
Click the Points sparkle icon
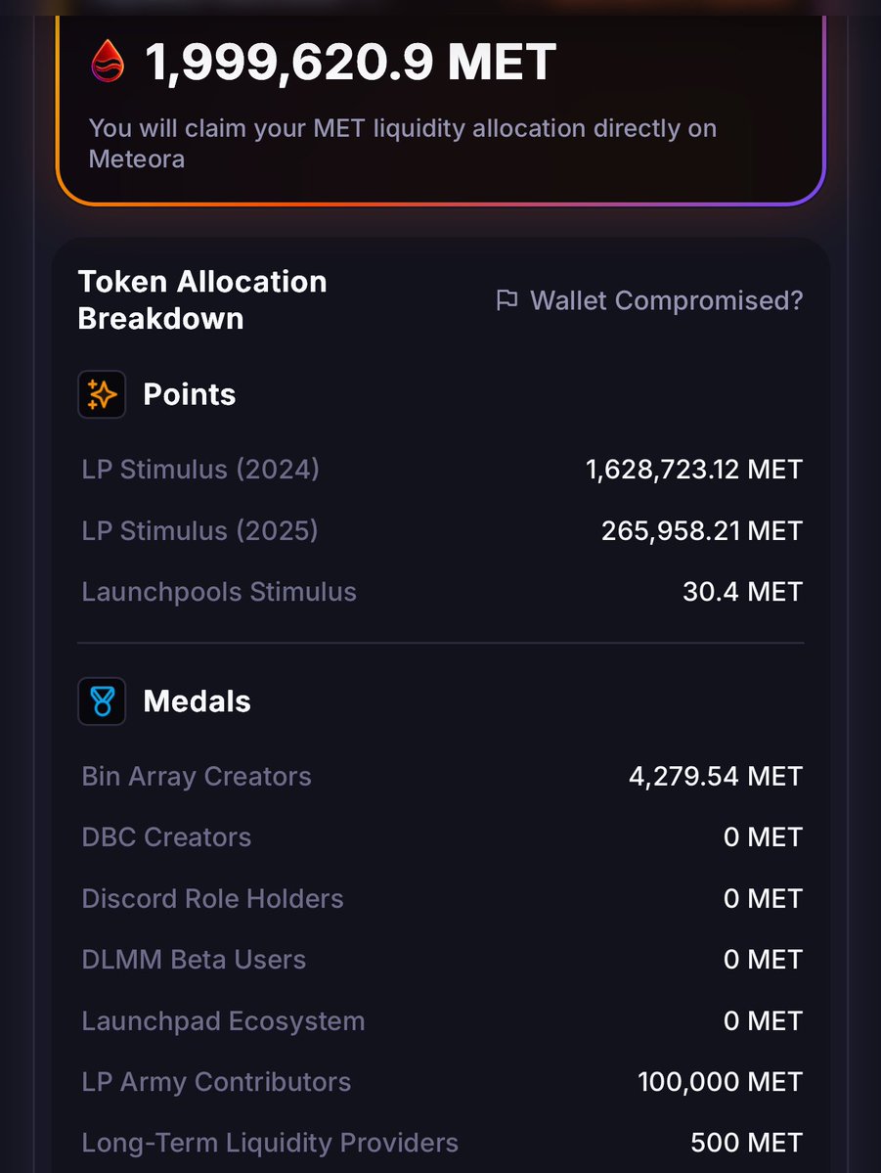tap(102, 394)
